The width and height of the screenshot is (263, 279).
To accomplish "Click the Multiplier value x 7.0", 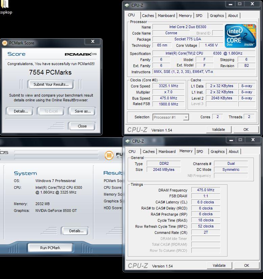I will point(168,92).
